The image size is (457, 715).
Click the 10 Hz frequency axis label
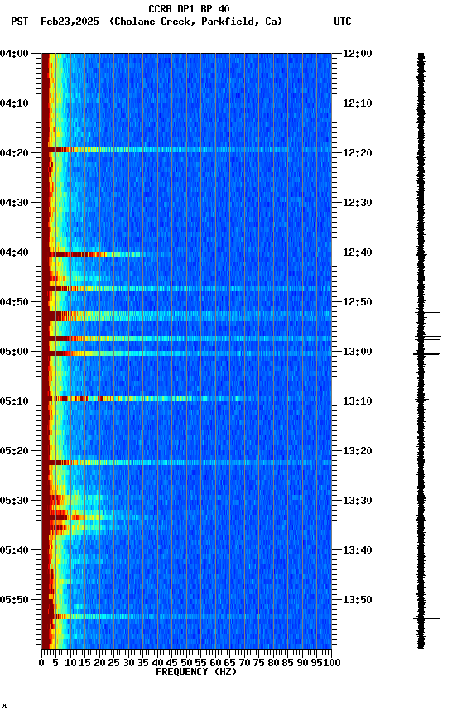click(x=70, y=664)
